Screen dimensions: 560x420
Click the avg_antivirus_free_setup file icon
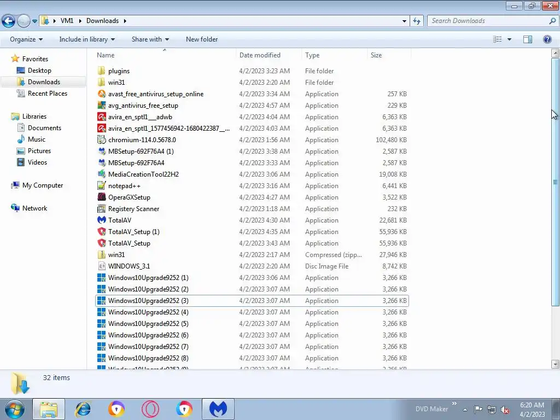coord(101,106)
